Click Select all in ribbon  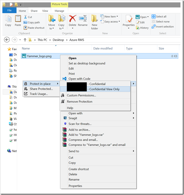click(161, 17)
